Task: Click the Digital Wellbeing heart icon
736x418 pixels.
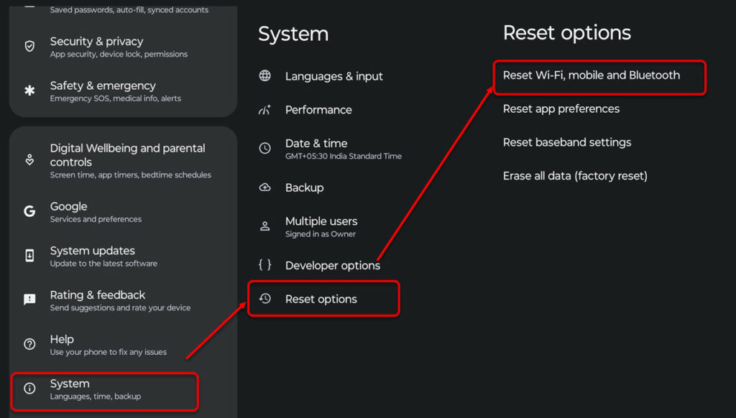Action: [x=29, y=159]
